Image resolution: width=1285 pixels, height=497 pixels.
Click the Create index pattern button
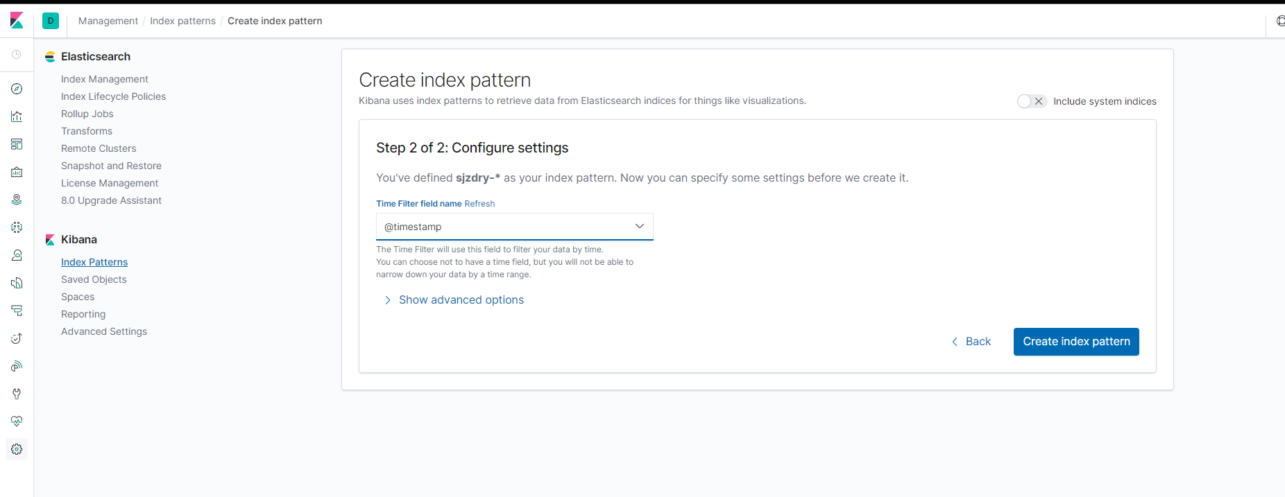click(1075, 342)
